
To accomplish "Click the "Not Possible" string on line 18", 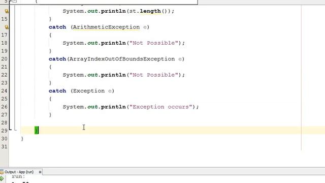I will 154,43.
